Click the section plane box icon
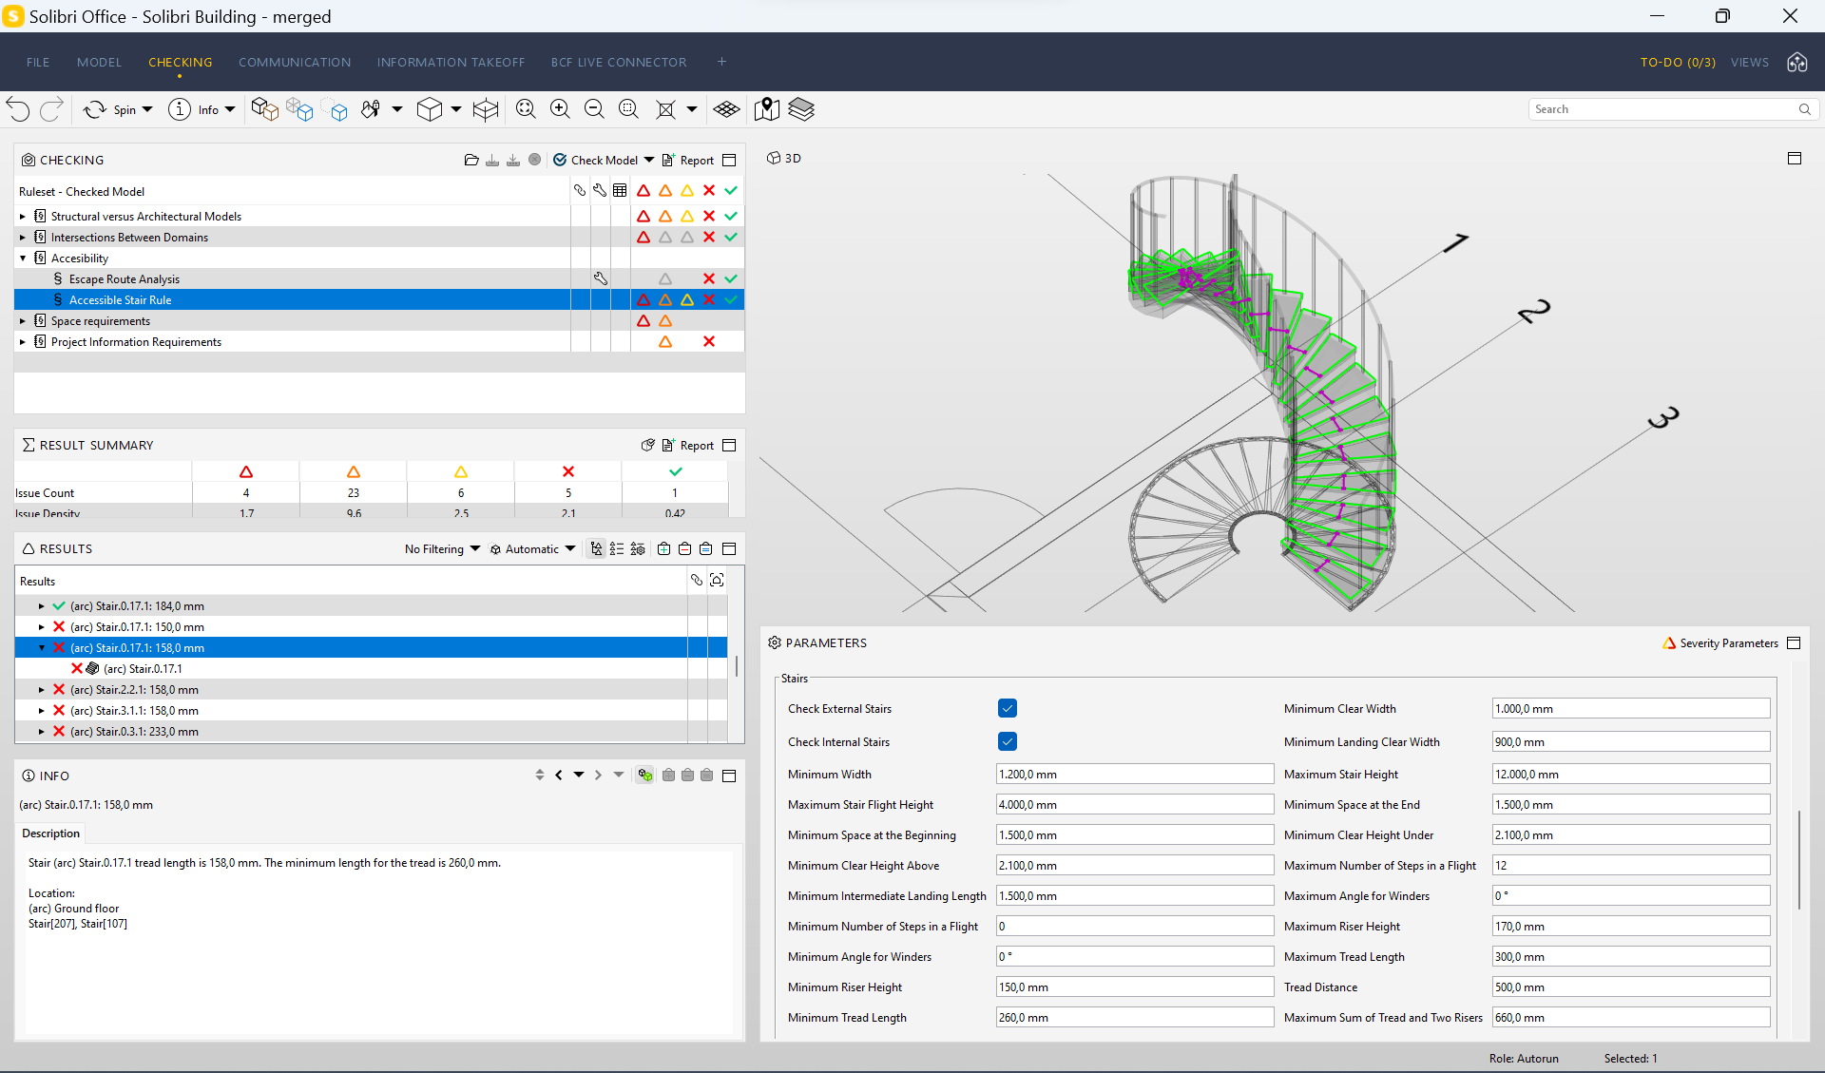 point(485,109)
